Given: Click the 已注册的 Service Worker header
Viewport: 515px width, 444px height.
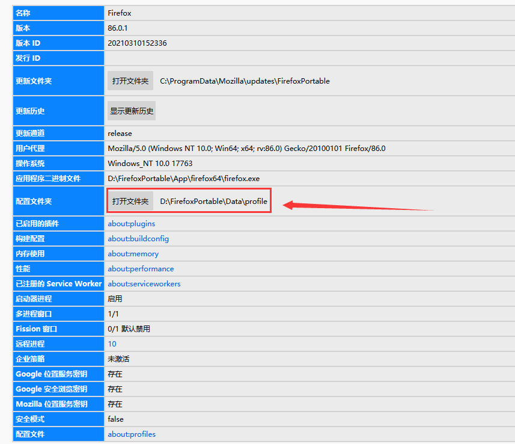Looking at the screenshot, I should (x=58, y=284).
